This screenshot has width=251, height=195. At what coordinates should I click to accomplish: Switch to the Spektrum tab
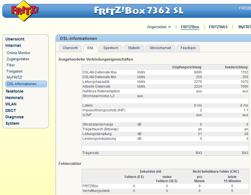coord(111,48)
